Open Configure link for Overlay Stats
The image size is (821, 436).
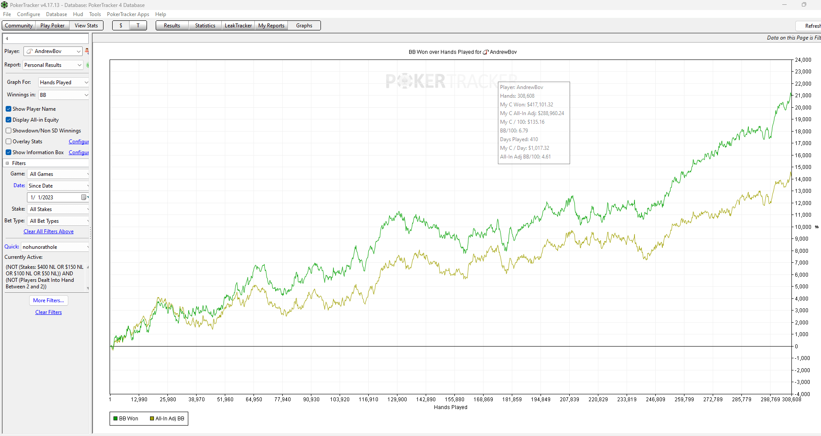(x=79, y=142)
